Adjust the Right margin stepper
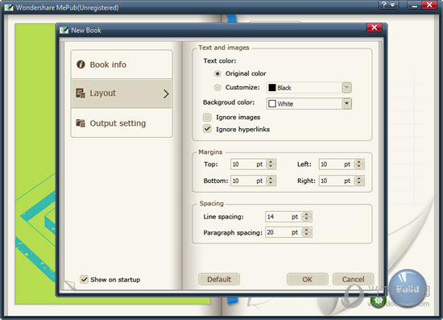443x320 pixels. [358, 181]
